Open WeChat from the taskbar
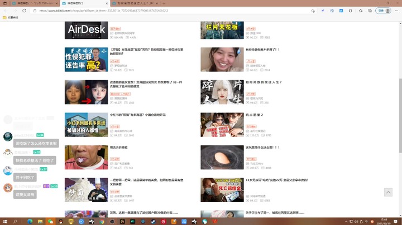 [50, 222]
